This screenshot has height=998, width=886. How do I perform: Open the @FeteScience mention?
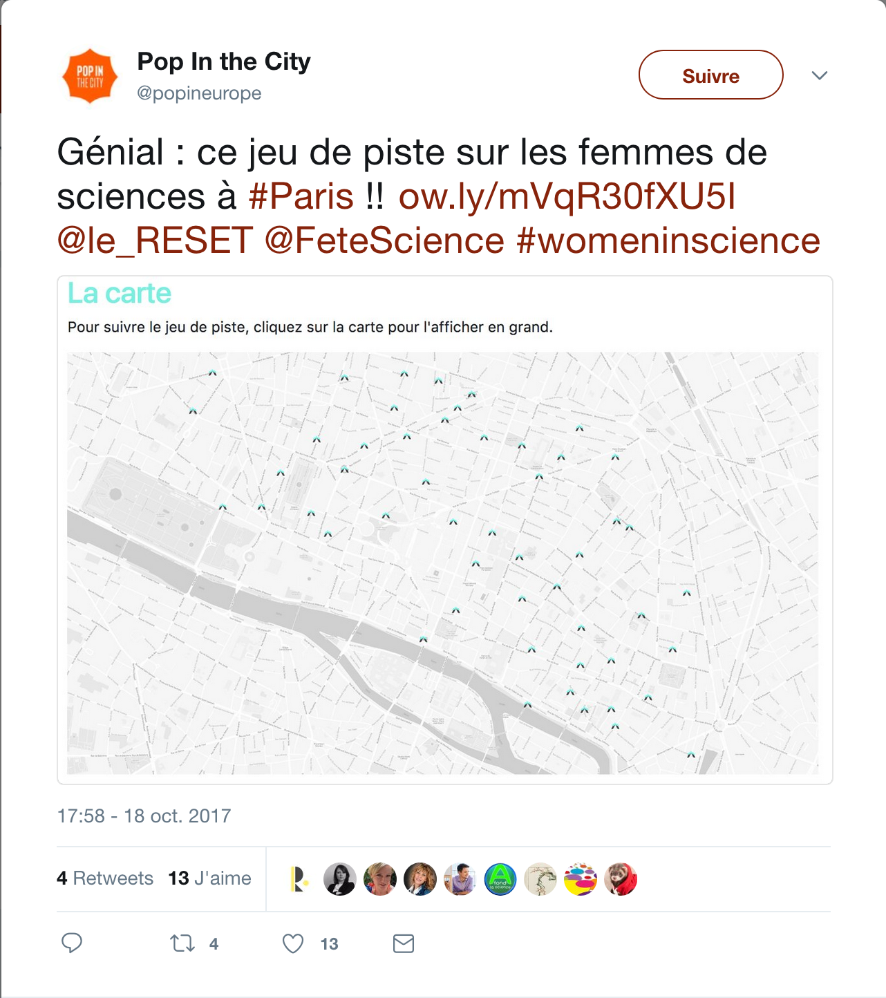[x=384, y=241]
